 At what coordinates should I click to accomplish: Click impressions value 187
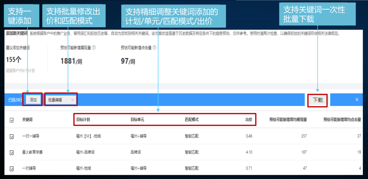[x=304, y=152]
